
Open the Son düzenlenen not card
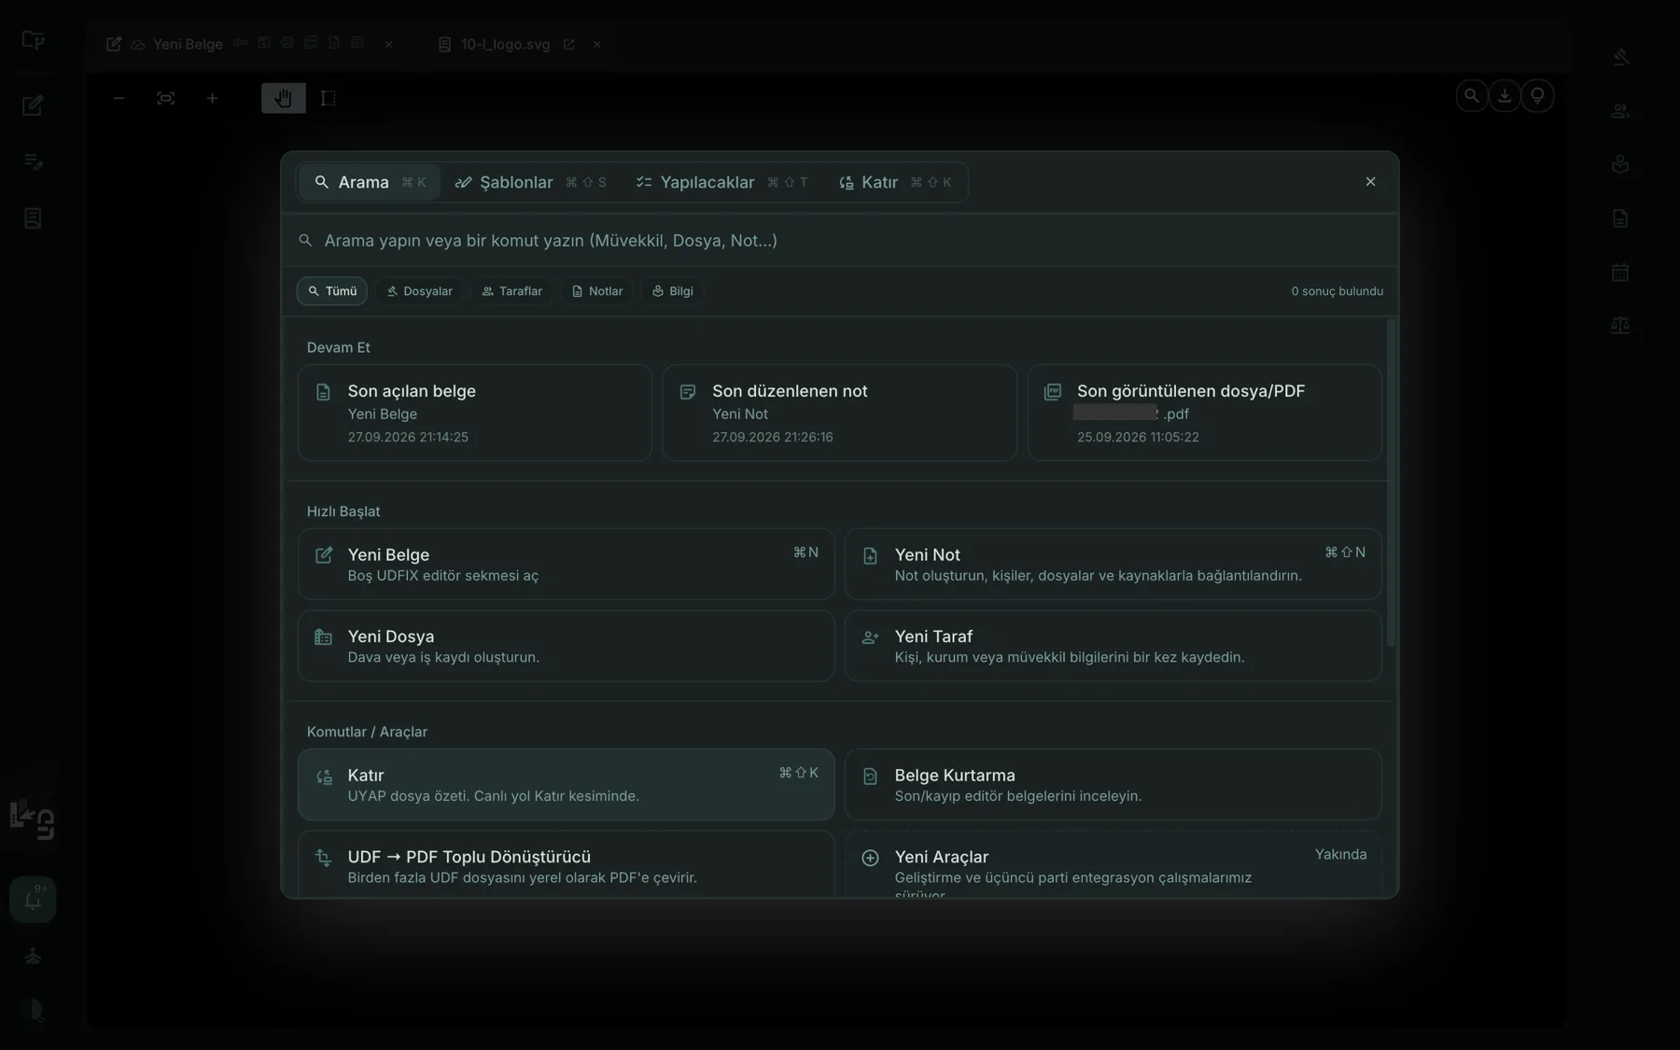point(840,413)
